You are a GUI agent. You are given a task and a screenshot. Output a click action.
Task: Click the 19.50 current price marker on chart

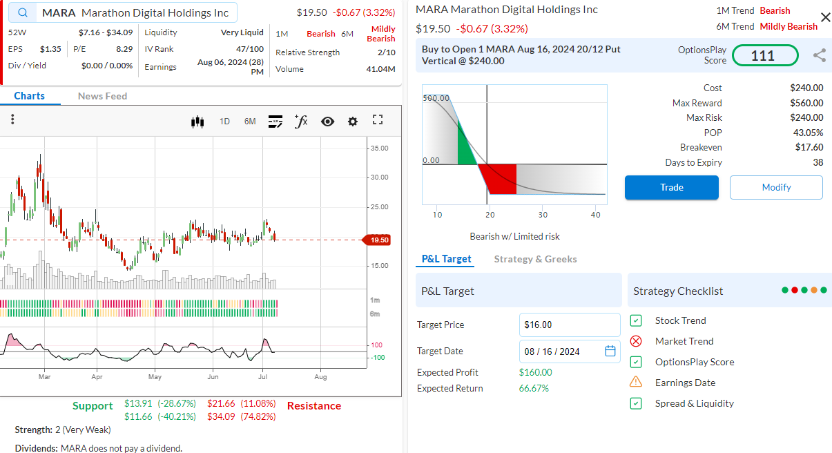(x=378, y=240)
